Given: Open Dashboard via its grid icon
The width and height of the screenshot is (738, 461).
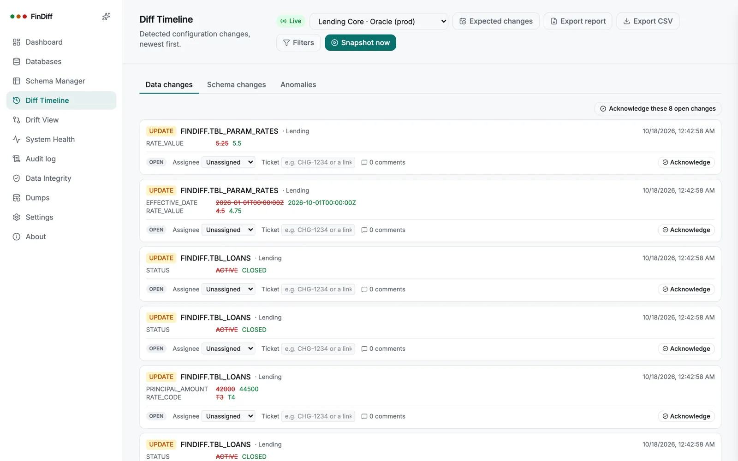Looking at the screenshot, I should tap(17, 42).
